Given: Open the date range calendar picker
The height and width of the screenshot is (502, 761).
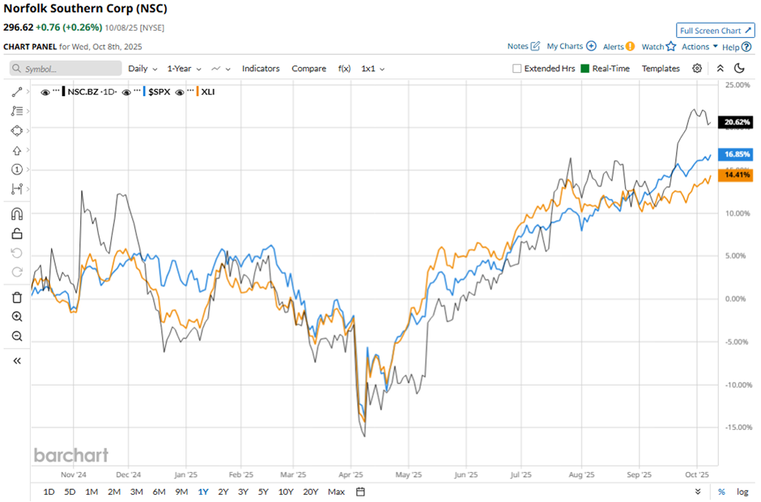Looking at the screenshot, I should tap(360, 491).
